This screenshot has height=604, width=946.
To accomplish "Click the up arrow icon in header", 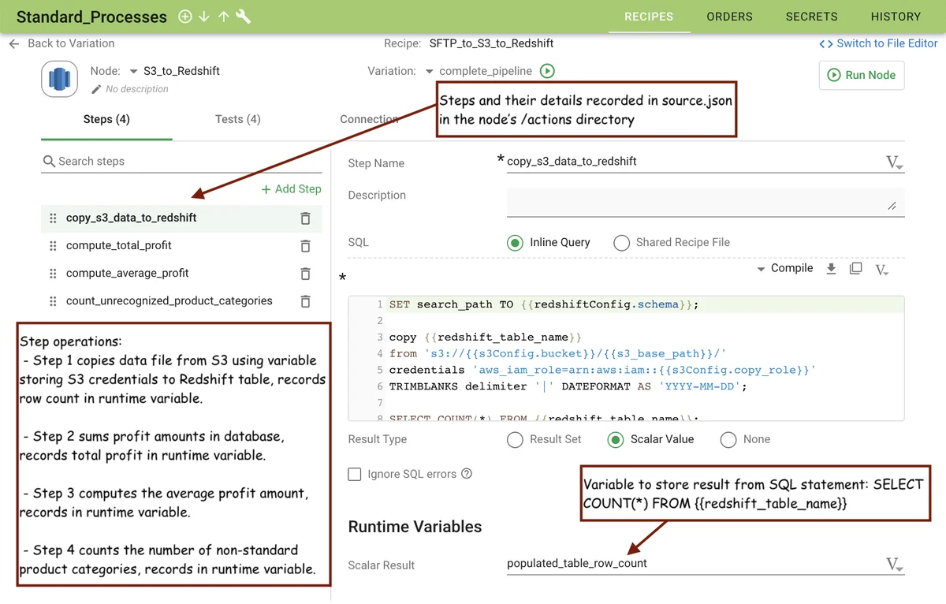I will [224, 17].
